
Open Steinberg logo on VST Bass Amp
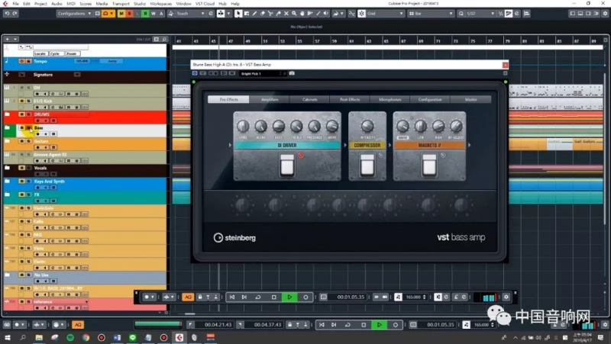pos(234,238)
